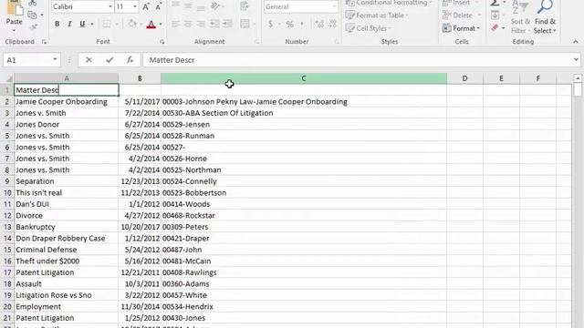Click the Insert Function fx button

coord(130,60)
